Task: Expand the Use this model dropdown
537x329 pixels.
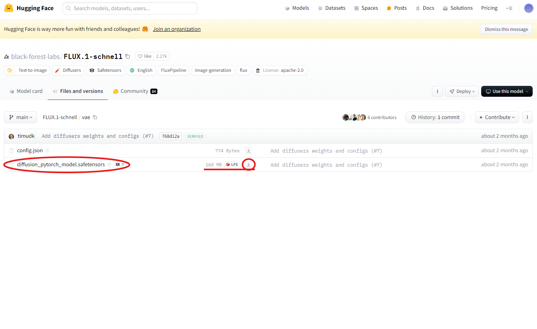Action: (507, 91)
